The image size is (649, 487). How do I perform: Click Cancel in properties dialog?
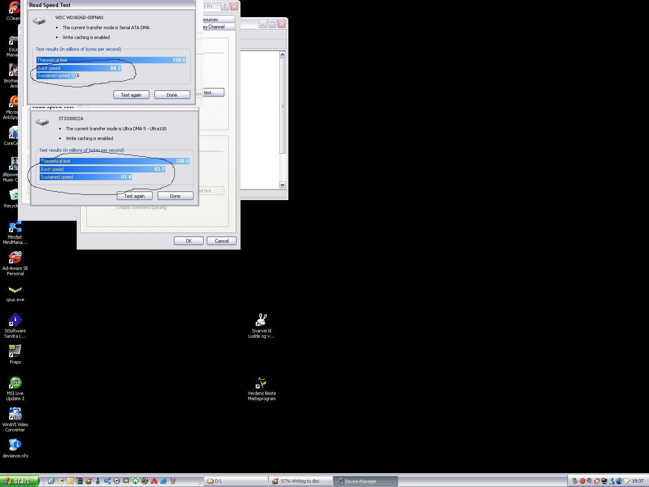click(221, 241)
